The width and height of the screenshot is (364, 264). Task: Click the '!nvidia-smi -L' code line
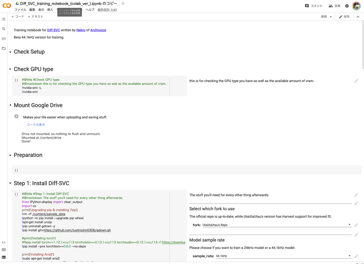click(x=32, y=88)
